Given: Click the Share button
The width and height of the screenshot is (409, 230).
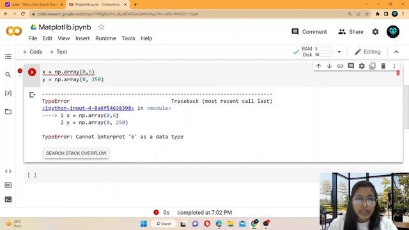Looking at the screenshot, I should 351,32.
